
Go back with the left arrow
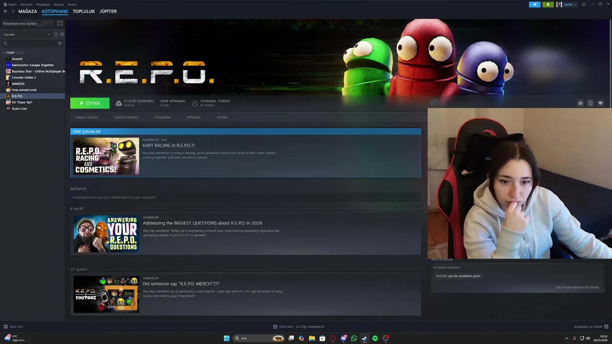(x=6, y=11)
